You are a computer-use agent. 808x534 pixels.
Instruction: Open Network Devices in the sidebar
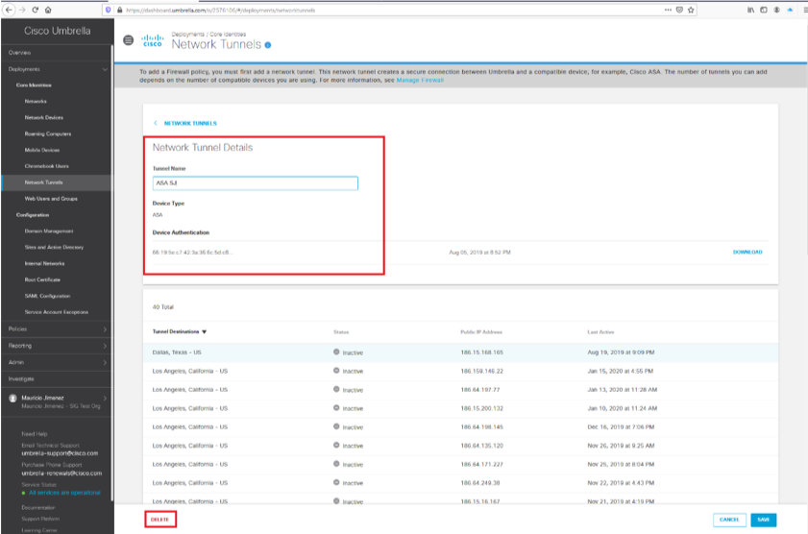[44, 117]
